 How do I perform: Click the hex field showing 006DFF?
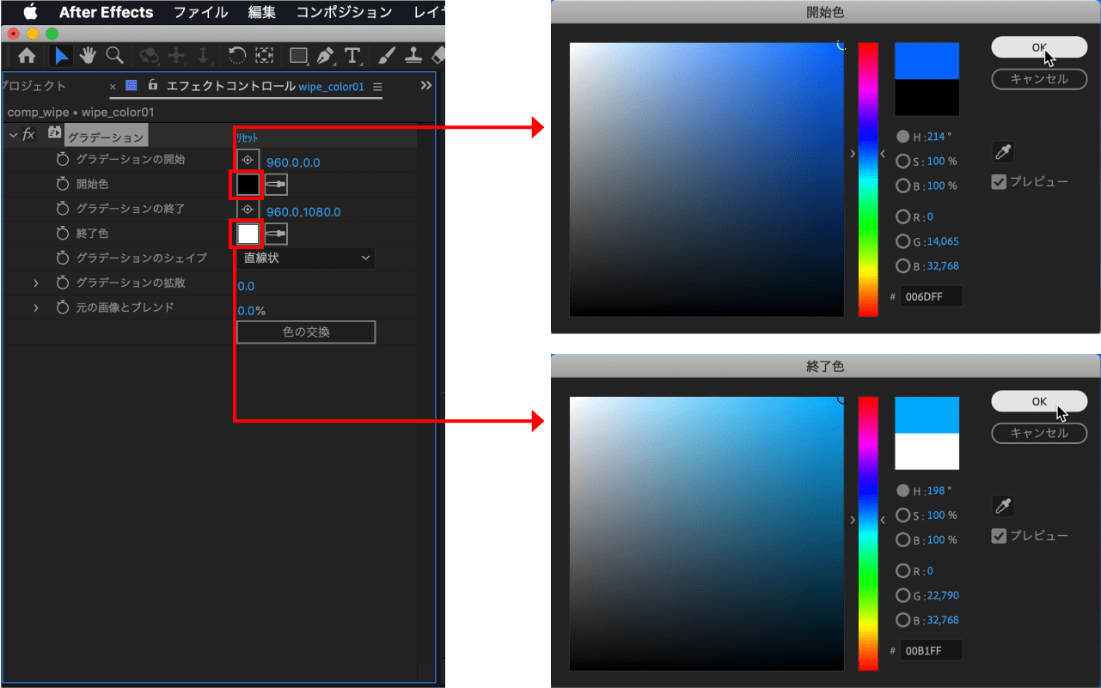pos(931,296)
